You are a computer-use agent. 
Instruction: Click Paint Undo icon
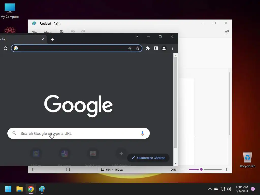(73, 31)
